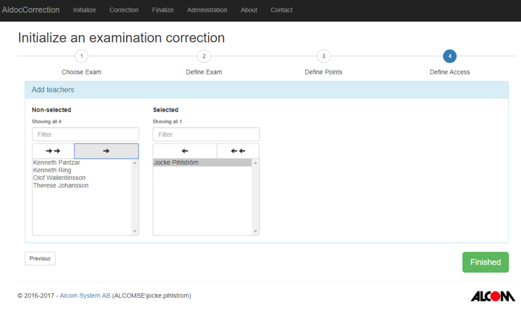Click the ALCOM logo in footer
This screenshot has height=309, width=521.
493,296
